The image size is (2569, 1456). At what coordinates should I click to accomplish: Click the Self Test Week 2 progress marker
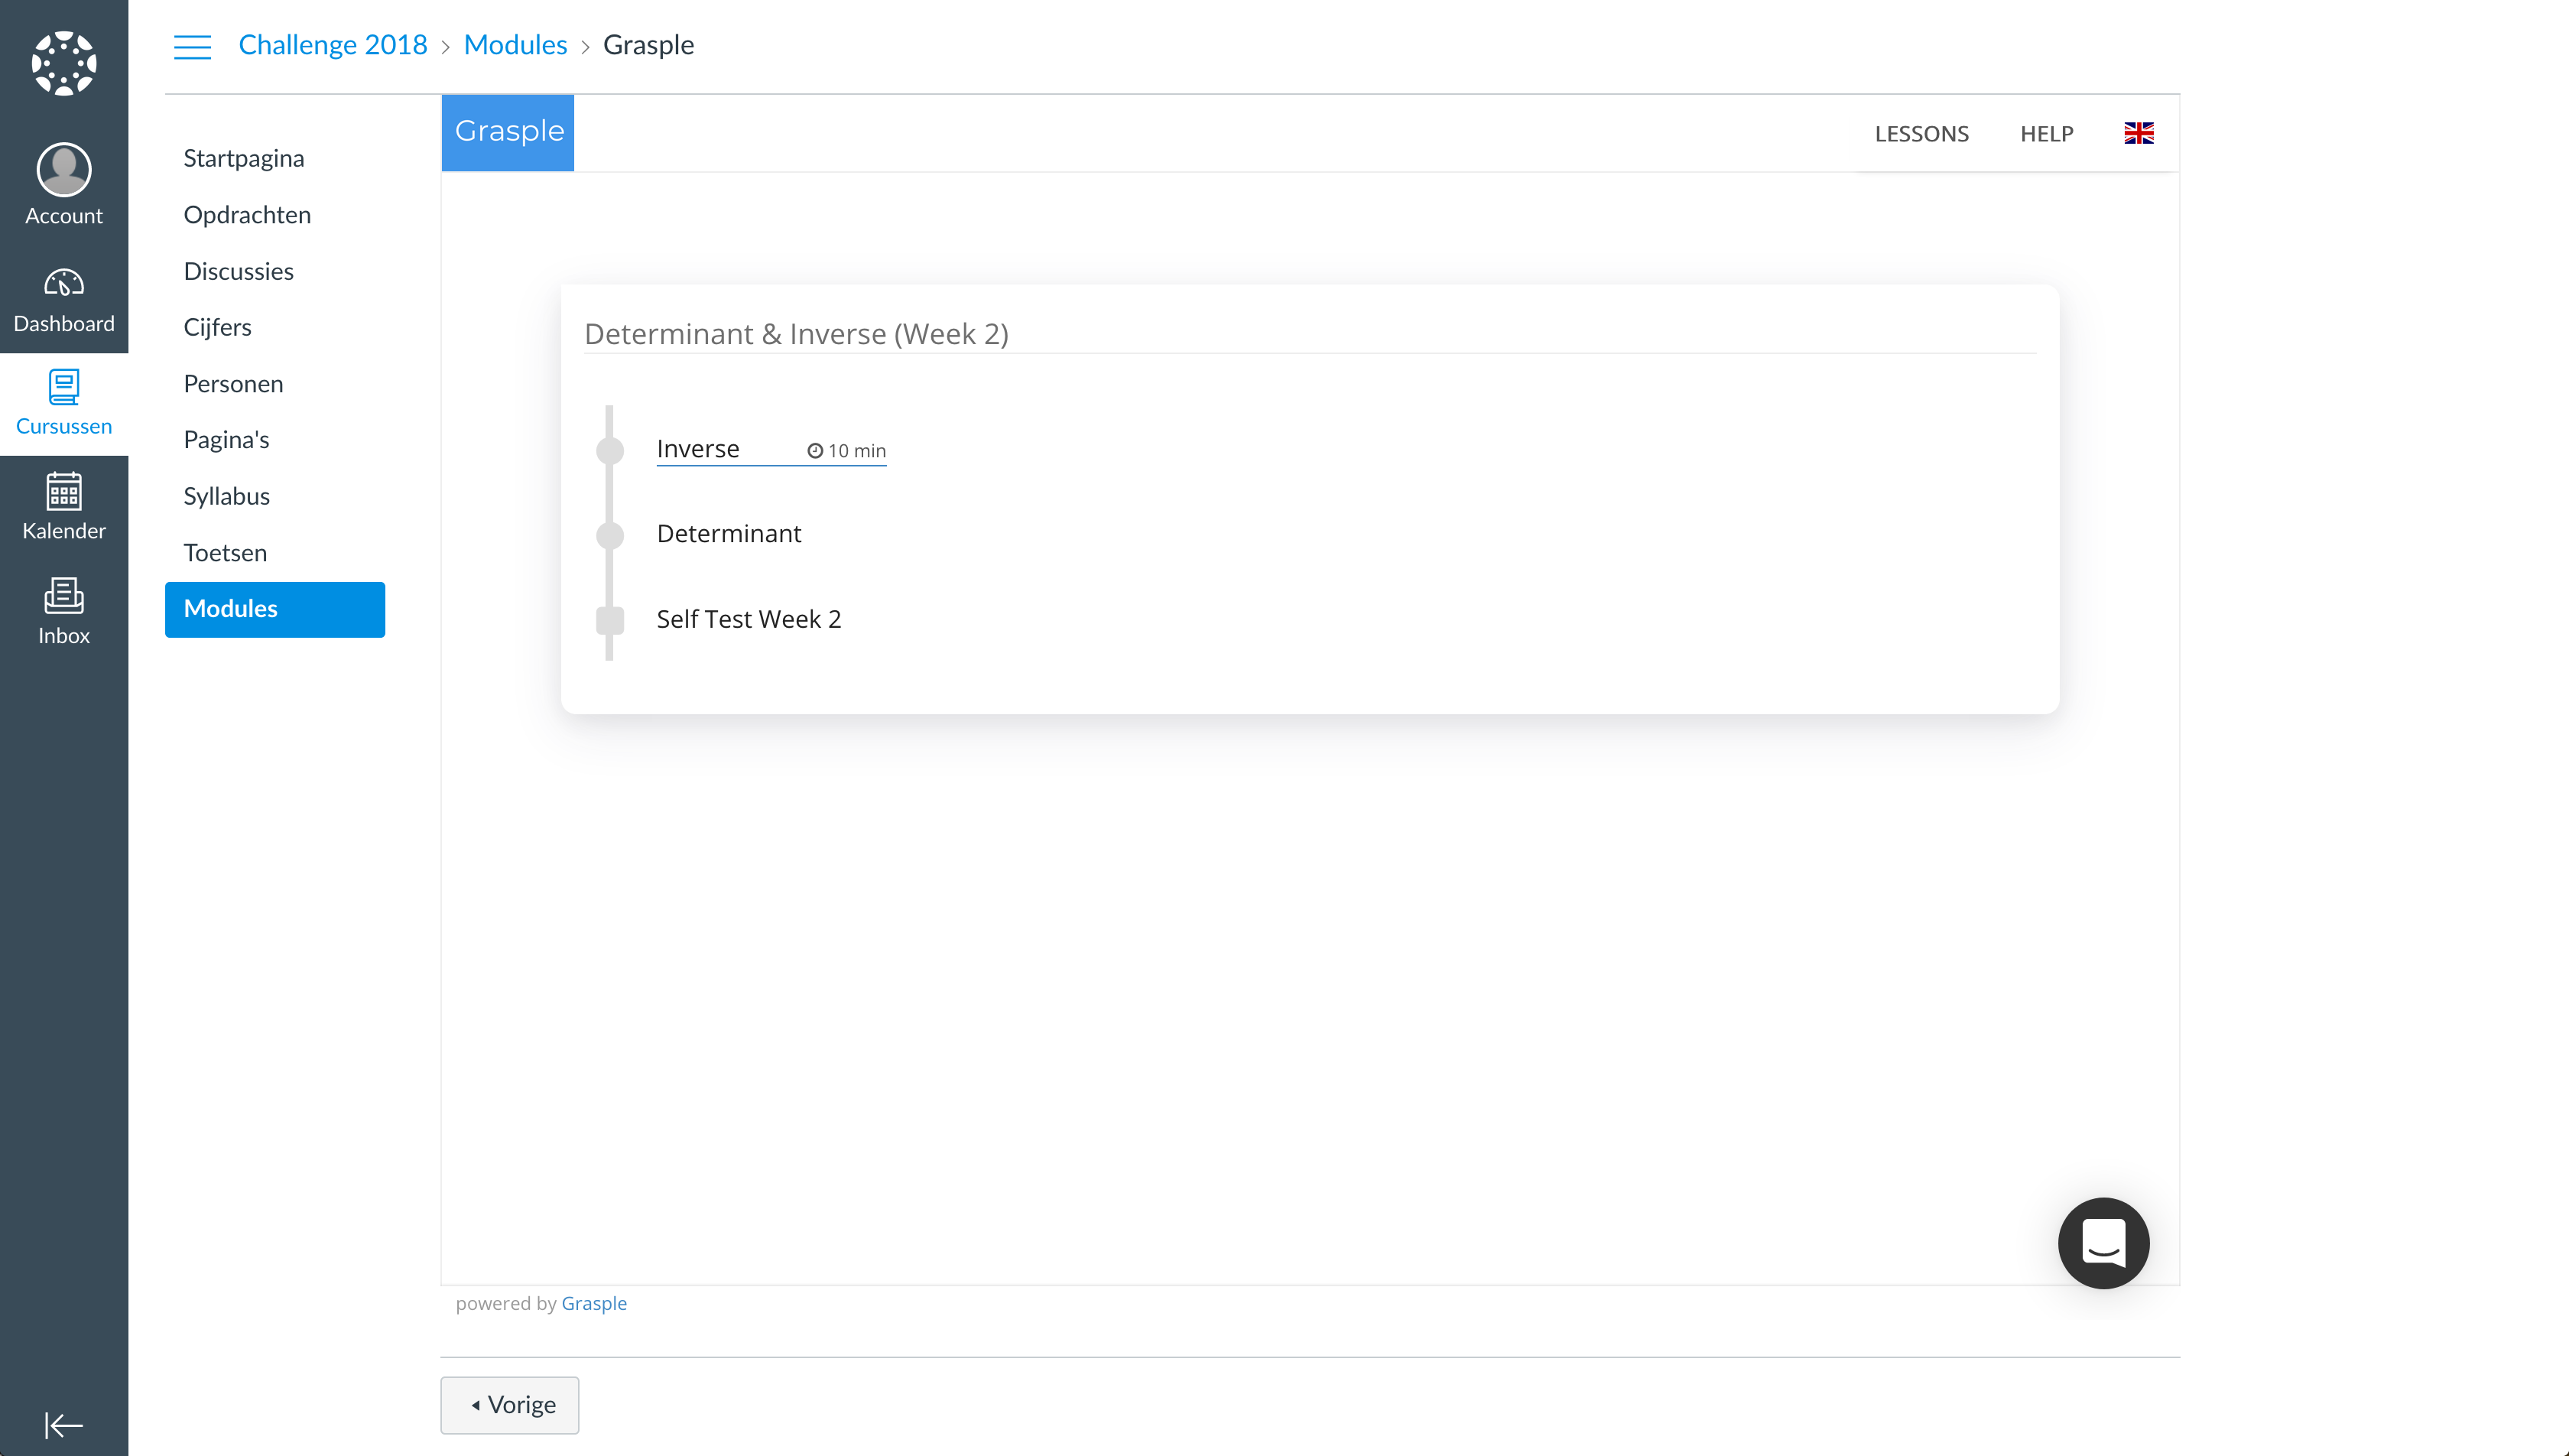tap(610, 620)
